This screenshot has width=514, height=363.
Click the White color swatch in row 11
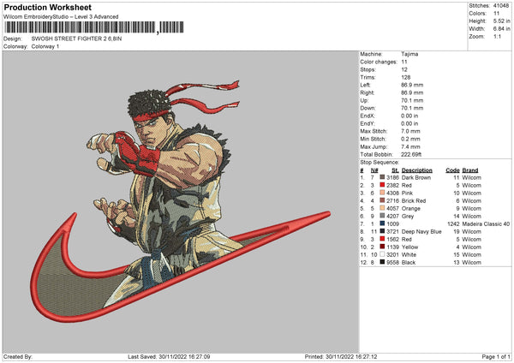click(382, 254)
